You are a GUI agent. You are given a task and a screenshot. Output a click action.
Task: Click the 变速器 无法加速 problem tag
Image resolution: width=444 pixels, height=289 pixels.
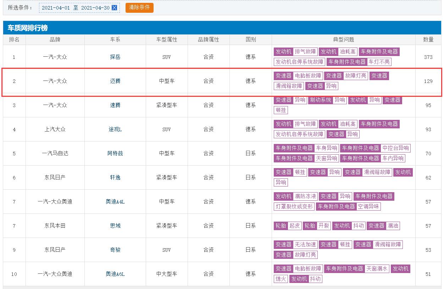click(295, 245)
